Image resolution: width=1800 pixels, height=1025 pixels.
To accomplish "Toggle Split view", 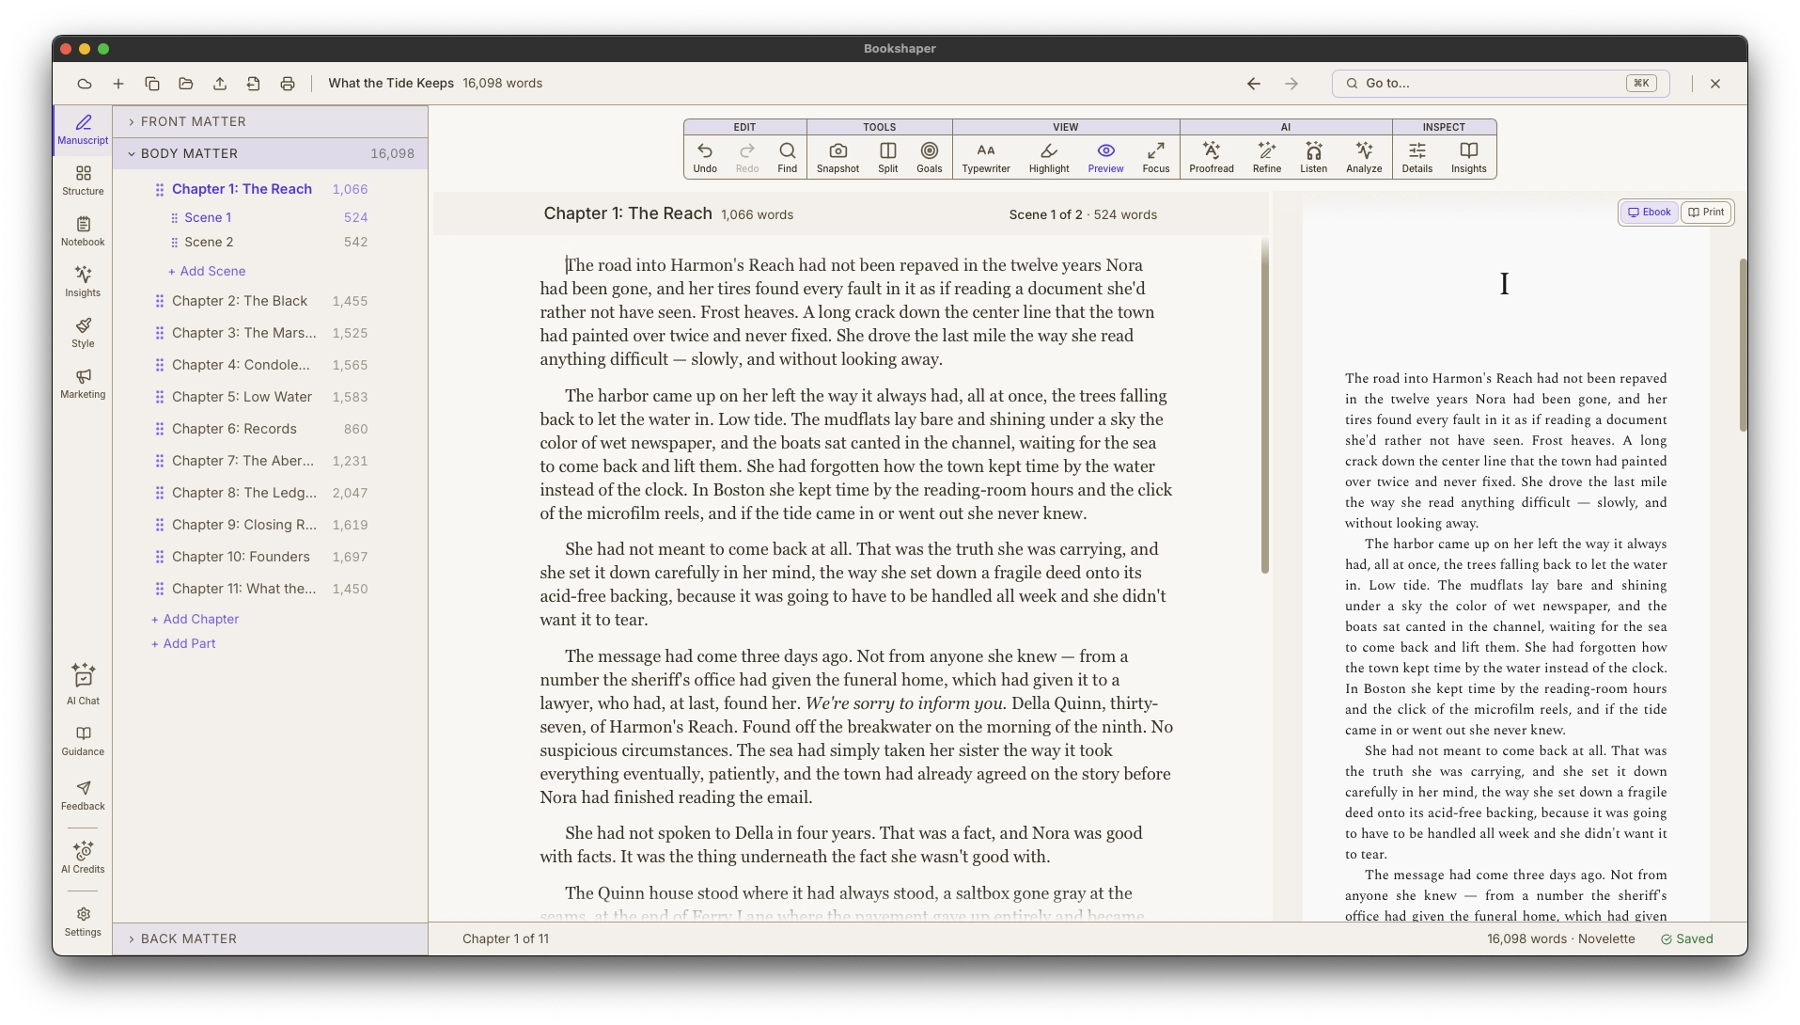I will pos(887,157).
